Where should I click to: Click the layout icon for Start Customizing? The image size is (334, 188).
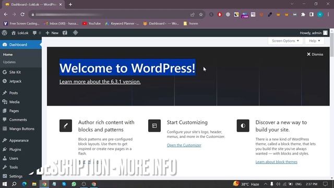click(154, 125)
